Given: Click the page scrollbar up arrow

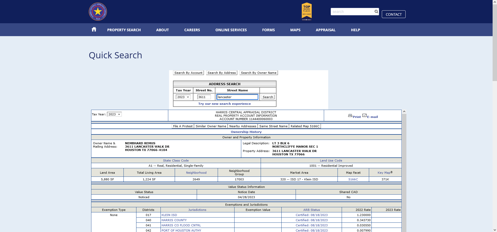Looking at the screenshot, I should 495,2.
